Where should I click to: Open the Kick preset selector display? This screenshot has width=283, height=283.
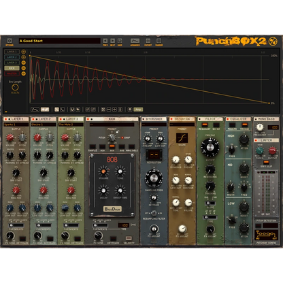[x=112, y=124]
